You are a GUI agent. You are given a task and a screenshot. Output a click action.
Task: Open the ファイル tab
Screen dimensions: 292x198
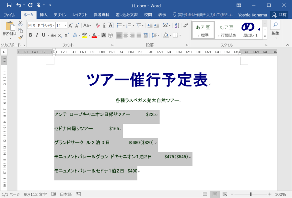[x=9, y=15]
